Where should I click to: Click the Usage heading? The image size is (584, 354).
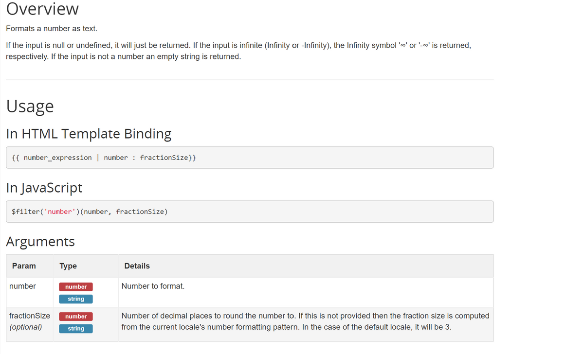pyautogui.click(x=30, y=106)
